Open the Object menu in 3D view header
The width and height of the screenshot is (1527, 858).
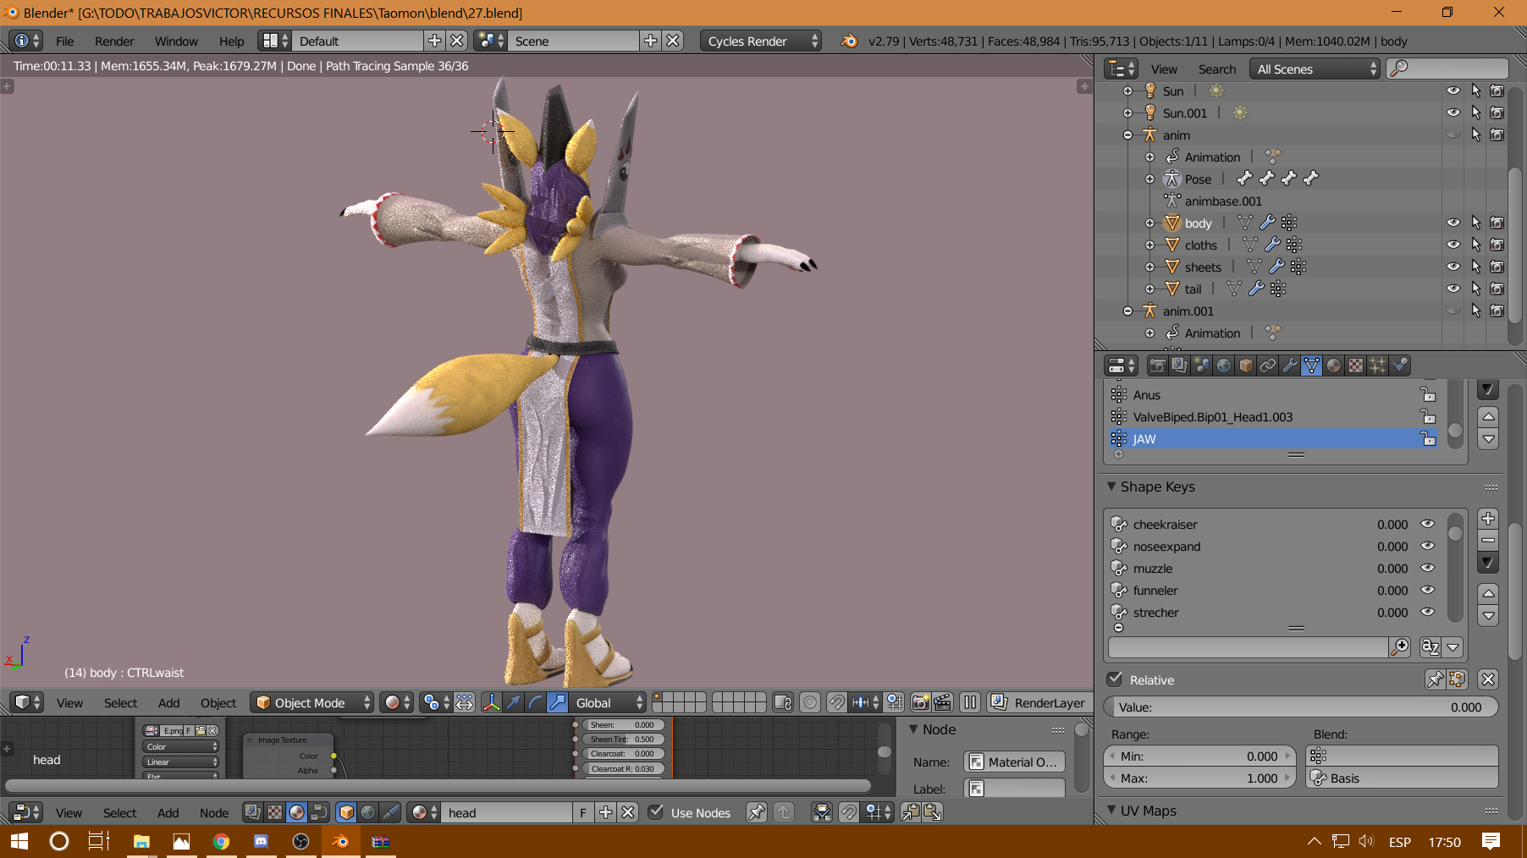218,702
